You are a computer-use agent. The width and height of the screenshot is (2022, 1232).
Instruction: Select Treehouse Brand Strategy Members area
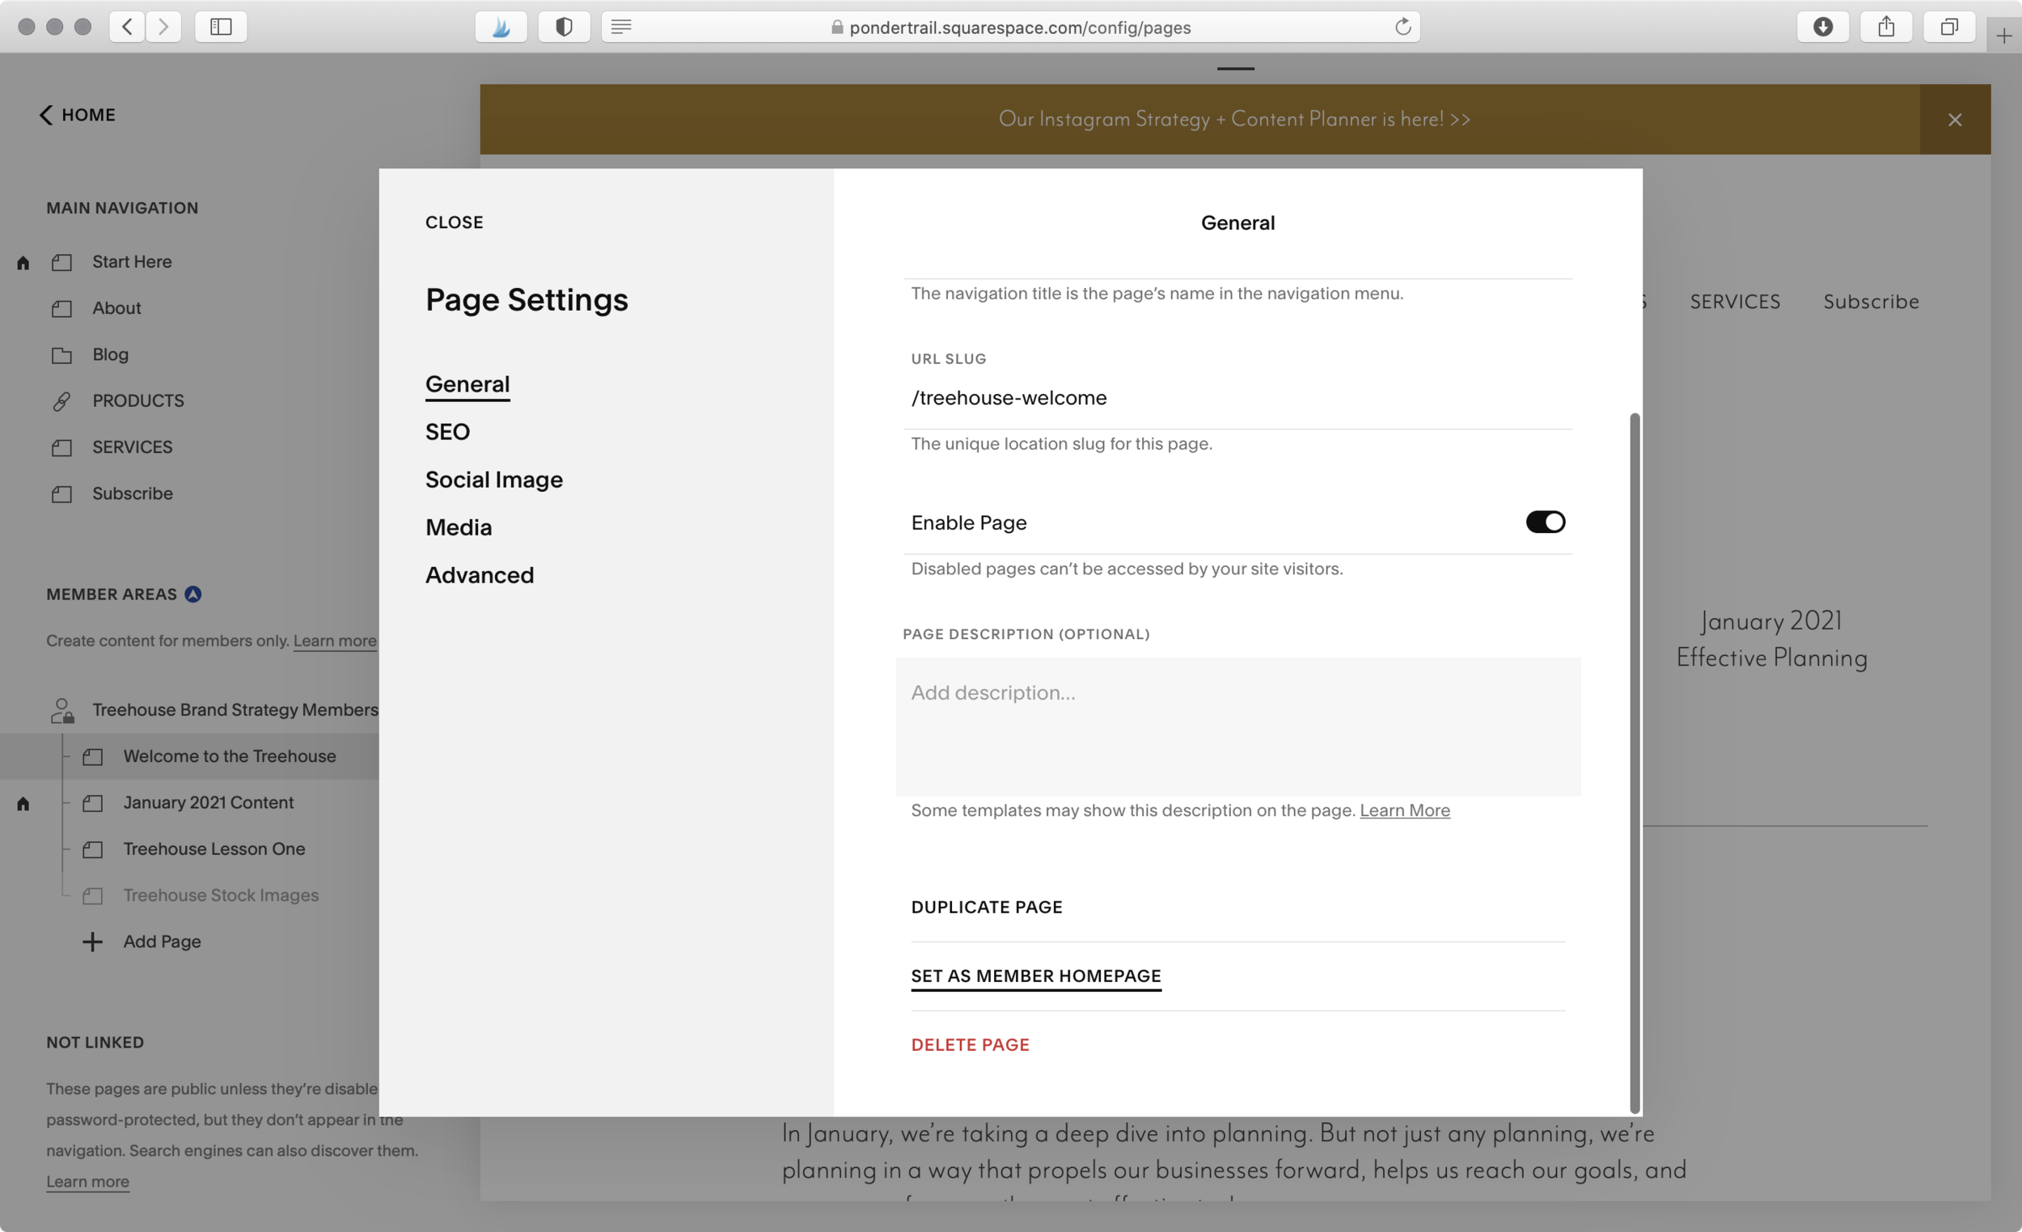pyautogui.click(x=235, y=710)
